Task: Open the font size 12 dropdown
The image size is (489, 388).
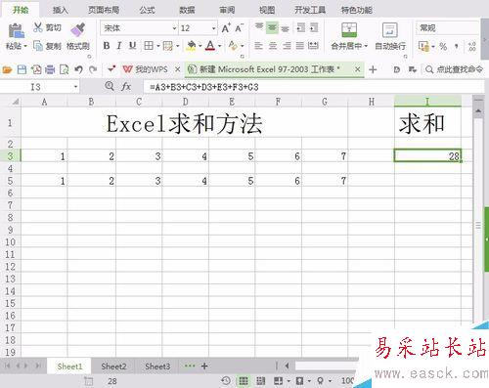Action: [214, 28]
